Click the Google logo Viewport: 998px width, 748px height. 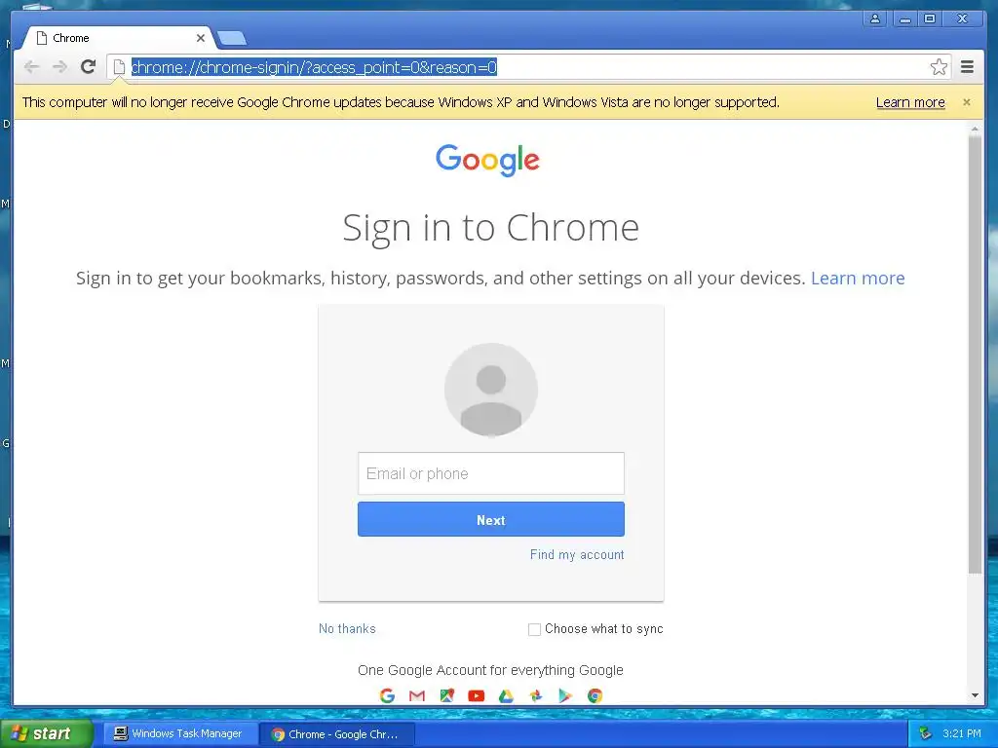pyautogui.click(x=487, y=160)
